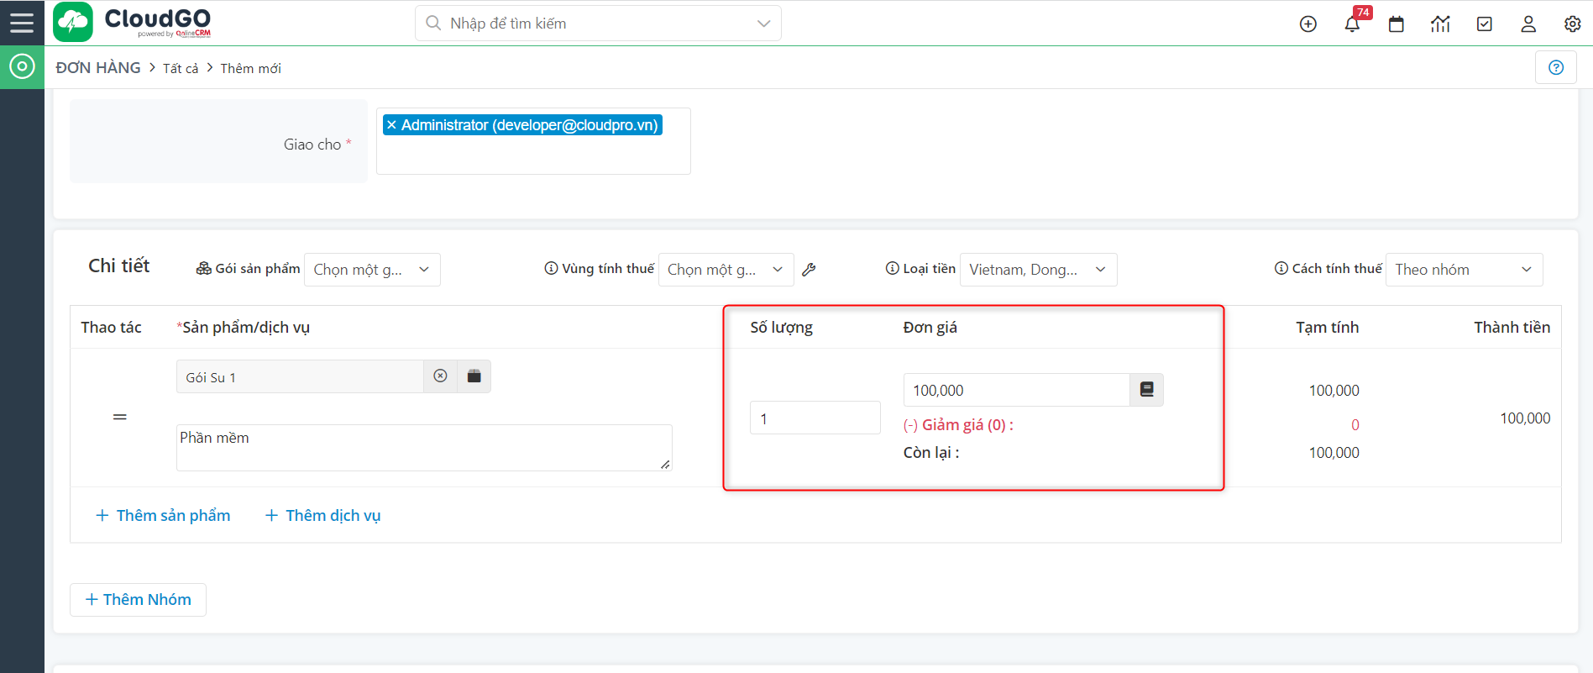Screen dimensions: 1593x673
Task: Click the search magnifier icon
Action: 433,24
